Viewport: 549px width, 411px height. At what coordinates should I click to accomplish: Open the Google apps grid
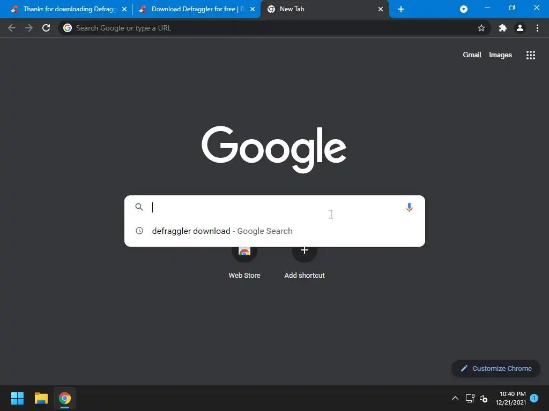pyautogui.click(x=531, y=55)
